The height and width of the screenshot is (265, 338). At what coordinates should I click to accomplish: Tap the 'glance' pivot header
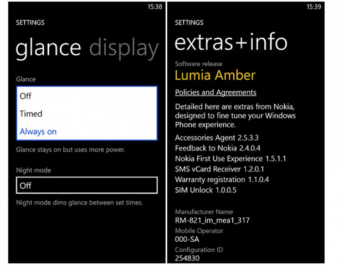pyautogui.click(x=48, y=49)
